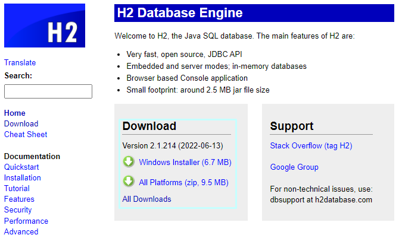Click the dbsupport at h2database.com text
402x238 pixels.
click(321, 199)
